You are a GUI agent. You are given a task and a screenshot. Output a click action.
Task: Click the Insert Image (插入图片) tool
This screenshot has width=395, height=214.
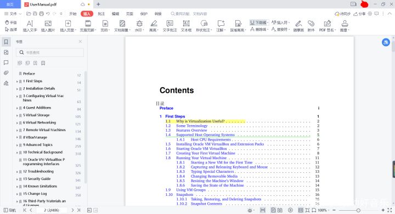tap(48, 26)
